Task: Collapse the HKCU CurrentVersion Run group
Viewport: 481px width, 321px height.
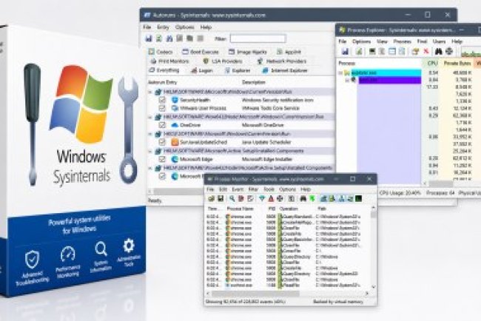Action: tap(150, 134)
